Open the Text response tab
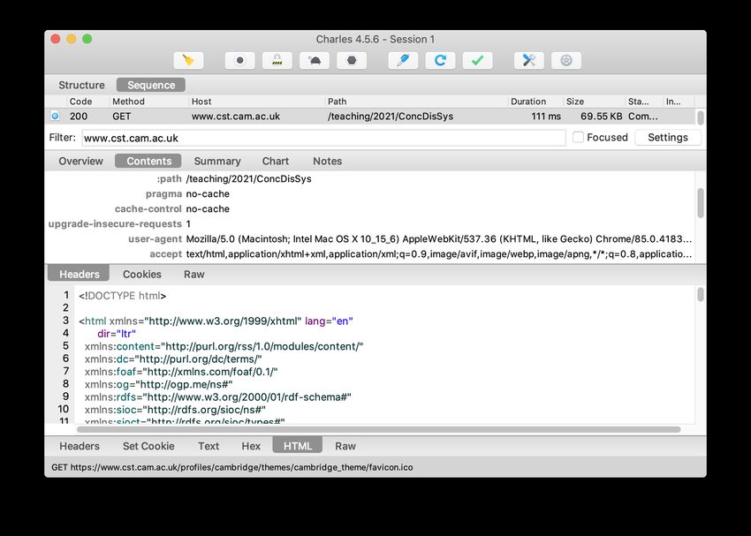The width and height of the screenshot is (751, 536). [209, 446]
